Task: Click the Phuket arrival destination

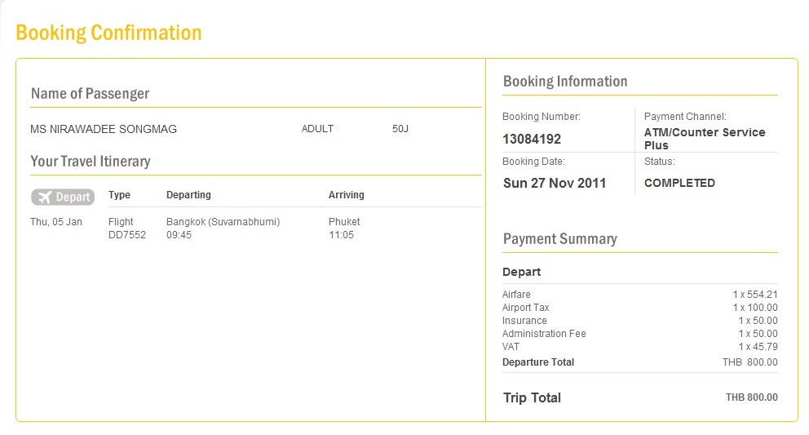Action: point(344,222)
